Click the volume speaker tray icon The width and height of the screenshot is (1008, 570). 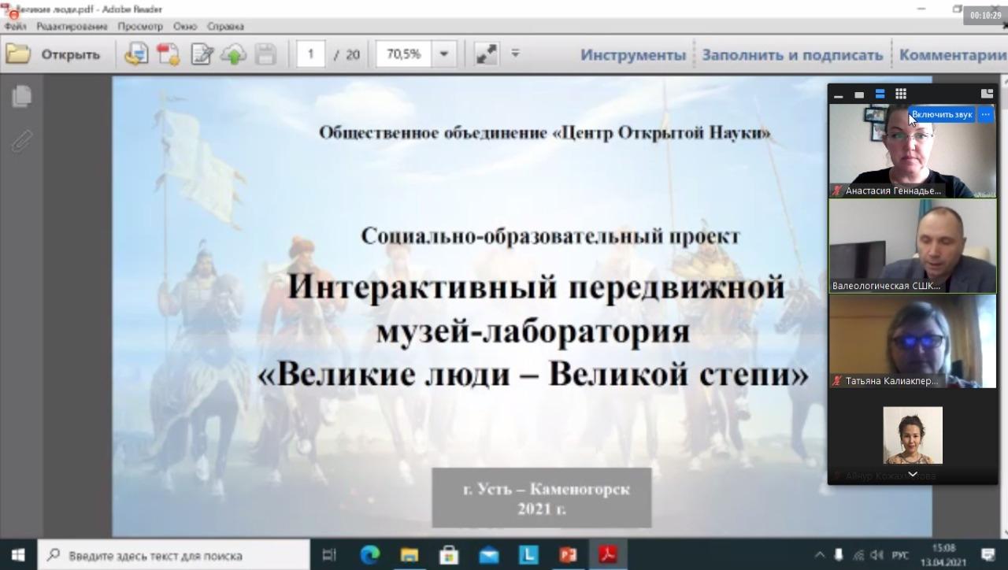pos(876,555)
